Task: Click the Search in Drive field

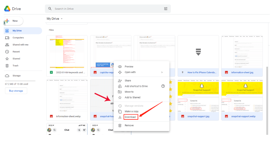Action: pyautogui.click(x=106, y=9)
